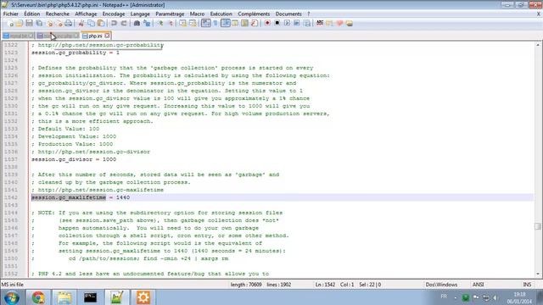Toggle the Document Map panel icon
The image size is (543, 305).
tap(244, 23)
